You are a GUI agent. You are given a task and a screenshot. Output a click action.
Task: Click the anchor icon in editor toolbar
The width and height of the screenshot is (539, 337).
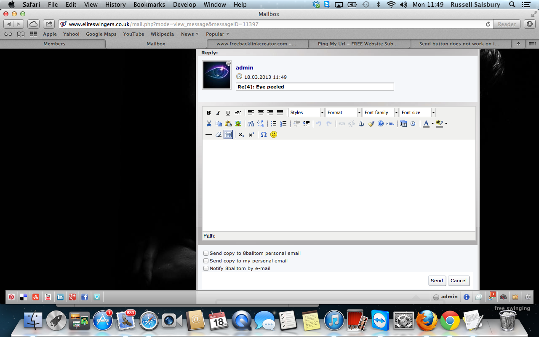tap(361, 124)
